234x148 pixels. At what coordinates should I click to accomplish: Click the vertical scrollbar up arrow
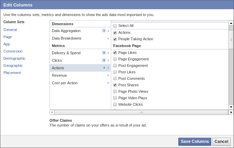pyautogui.click(x=231, y=23)
